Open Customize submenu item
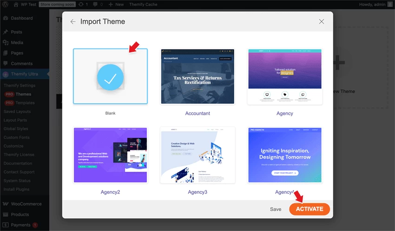This screenshot has height=231, width=395. pos(13,146)
